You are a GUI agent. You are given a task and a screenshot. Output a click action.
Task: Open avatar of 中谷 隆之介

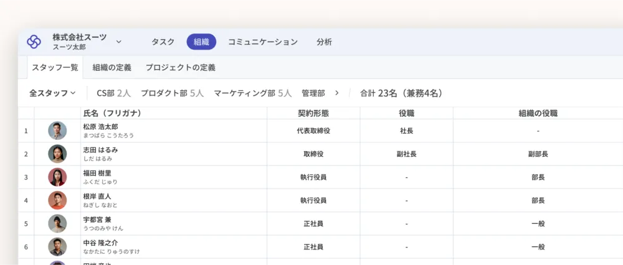tap(57, 247)
